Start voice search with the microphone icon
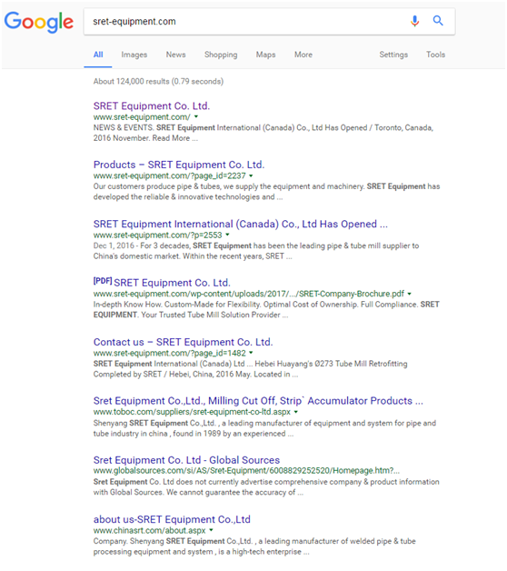This screenshot has width=507, height=571. click(x=414, y=21)
